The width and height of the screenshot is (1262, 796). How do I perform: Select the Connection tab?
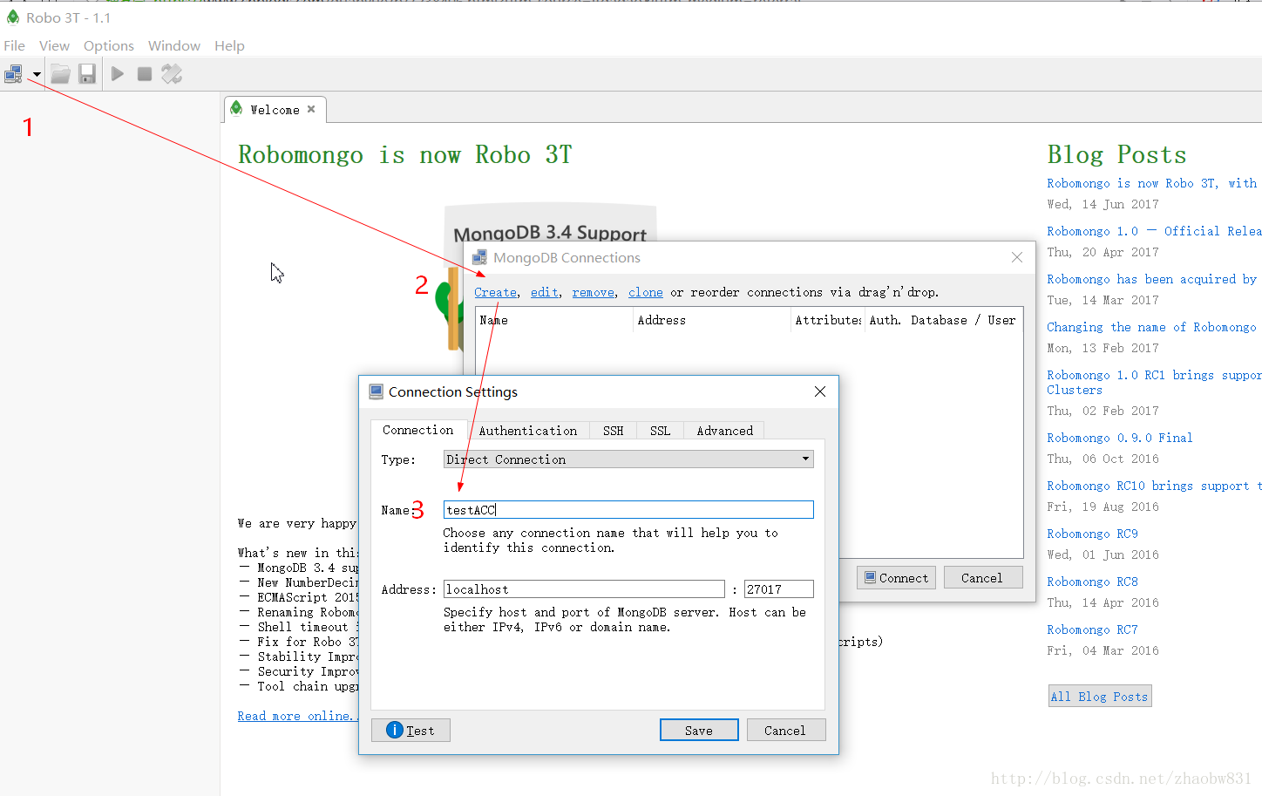418,430
